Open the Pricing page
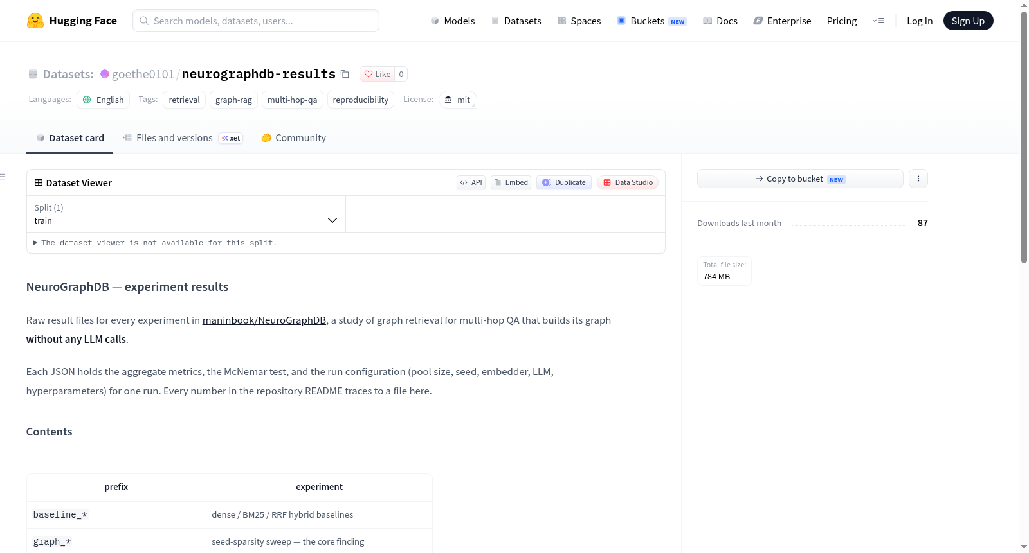Screen dimensions: 1029x553 click(x=842, y=21)
